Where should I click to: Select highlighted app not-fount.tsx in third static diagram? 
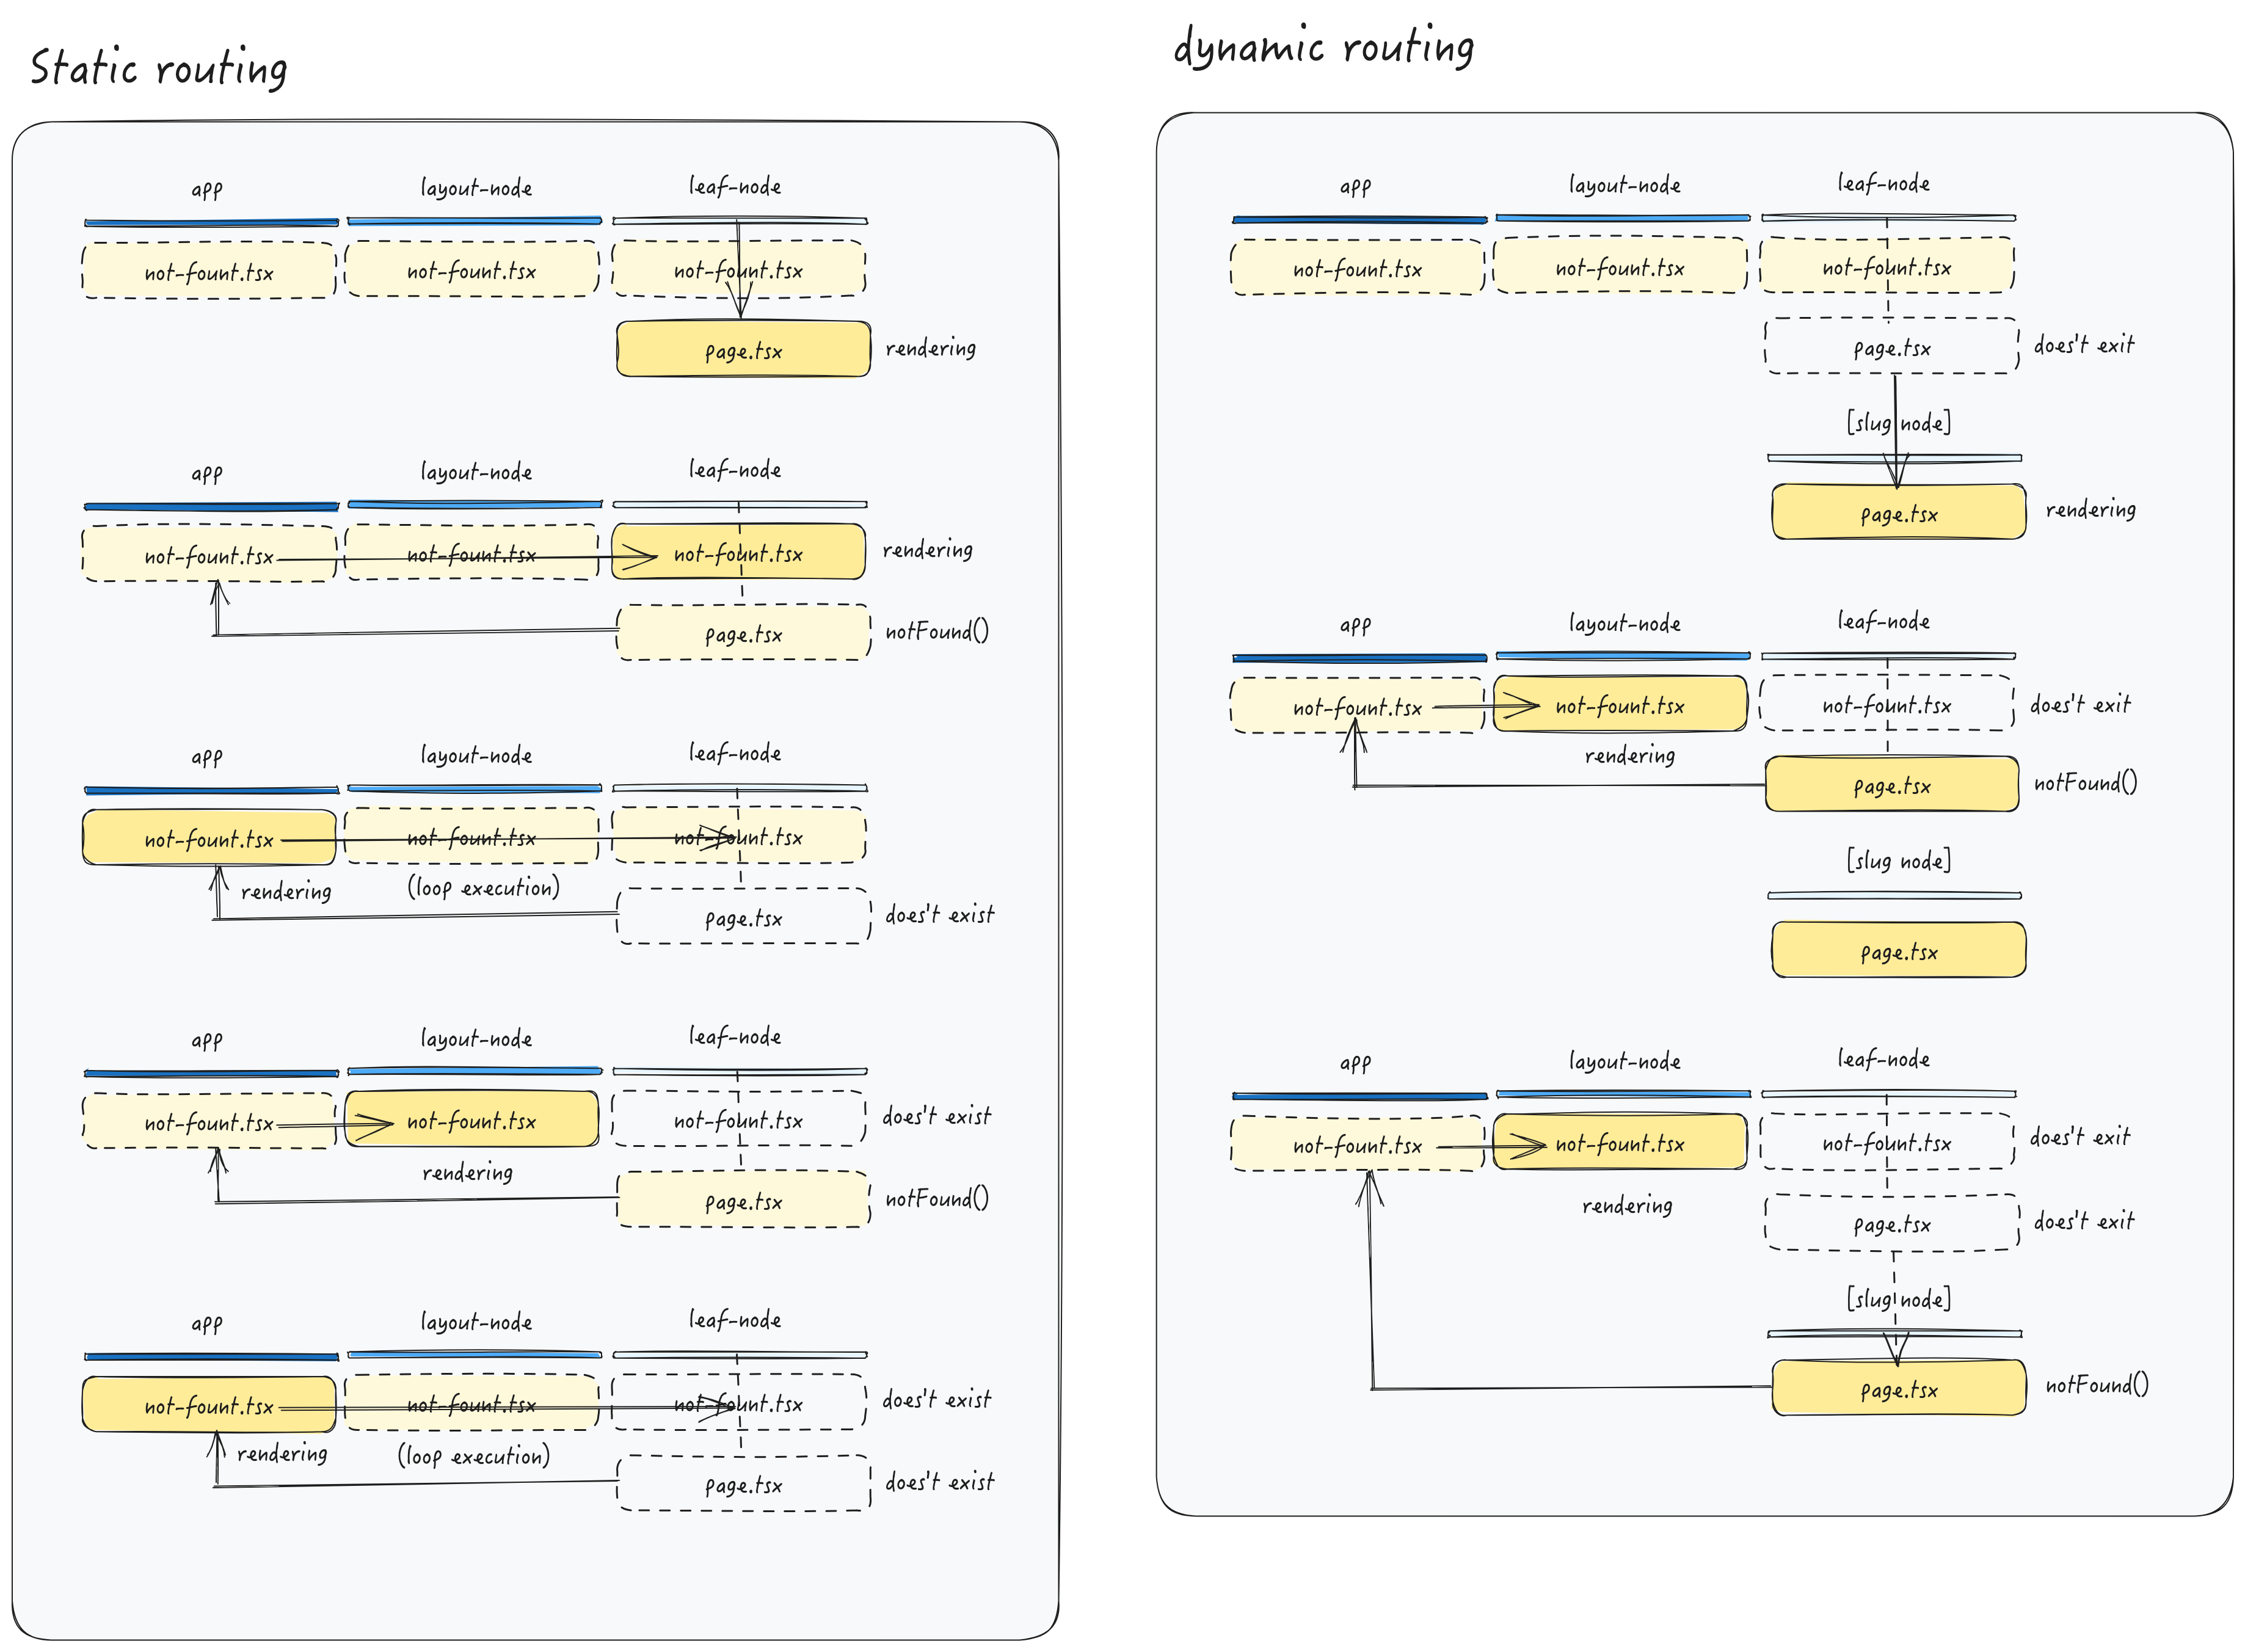208,838
